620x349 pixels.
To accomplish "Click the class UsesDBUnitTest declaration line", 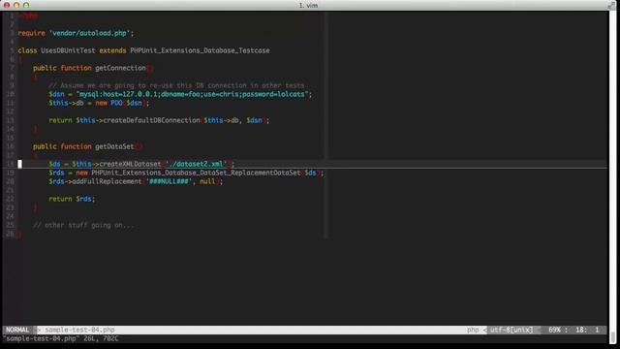I will (144, 50).
